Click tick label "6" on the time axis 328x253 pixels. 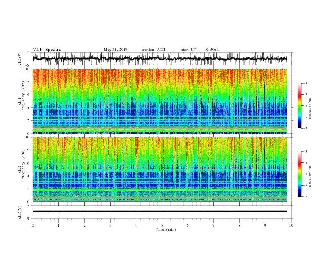click(x=188, y=225)
